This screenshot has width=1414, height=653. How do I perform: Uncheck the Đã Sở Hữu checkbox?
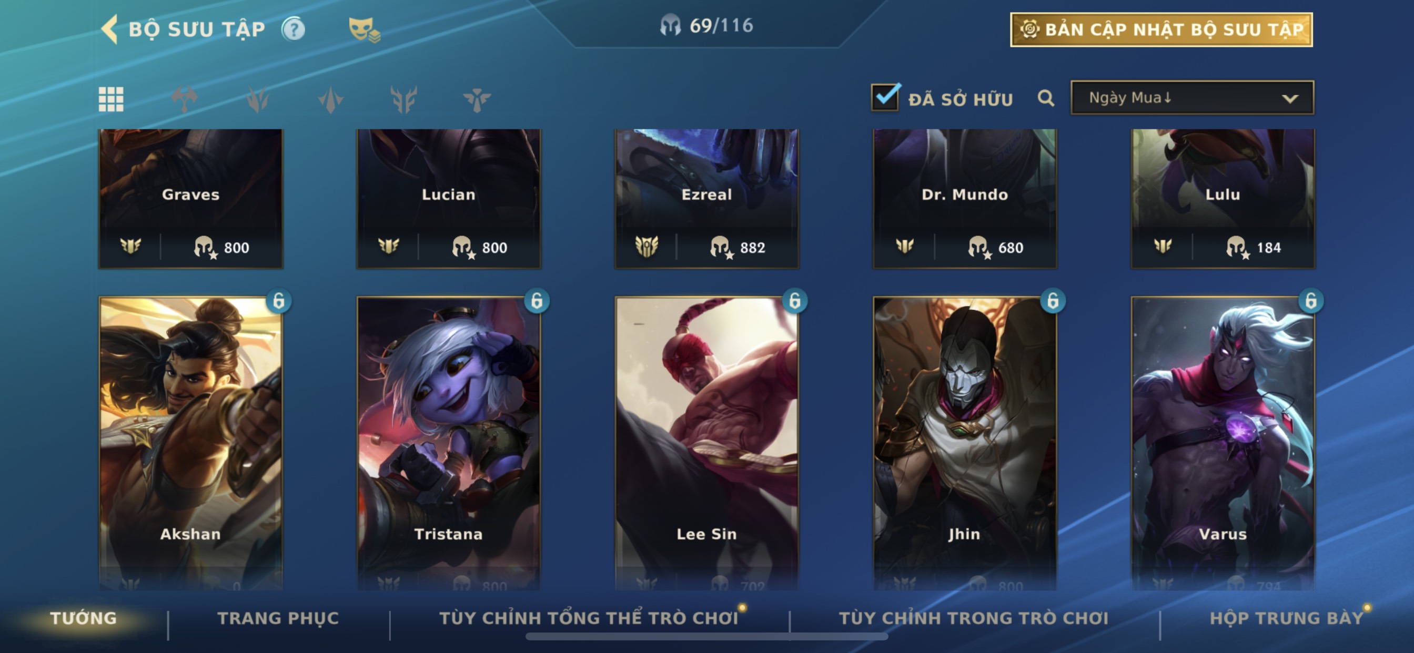885,97
